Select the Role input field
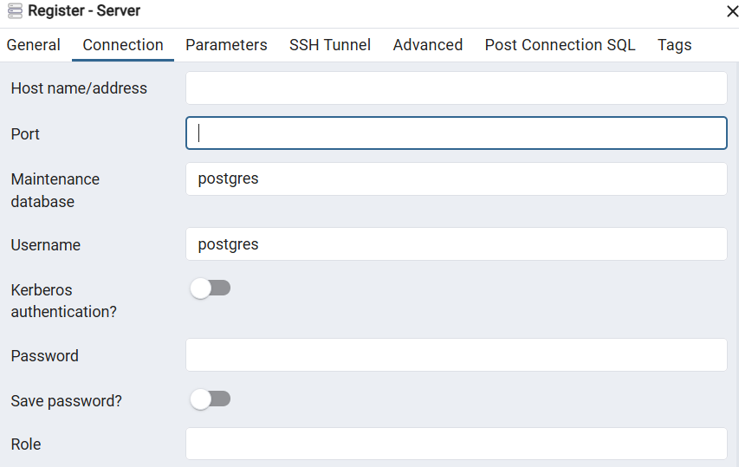 point(456,444)
